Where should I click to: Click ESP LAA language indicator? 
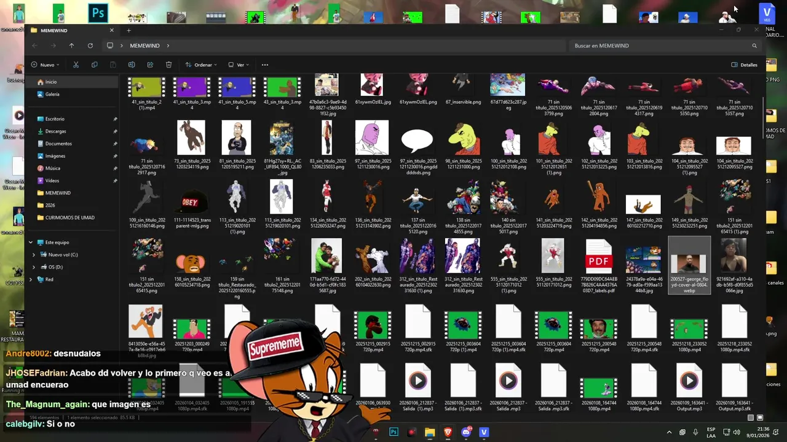tap(711, 432)
